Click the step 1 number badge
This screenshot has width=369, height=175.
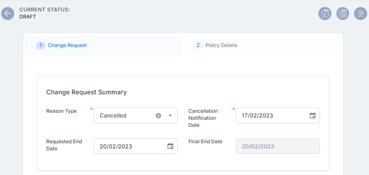pyautogui.click(x=41, y=45)
